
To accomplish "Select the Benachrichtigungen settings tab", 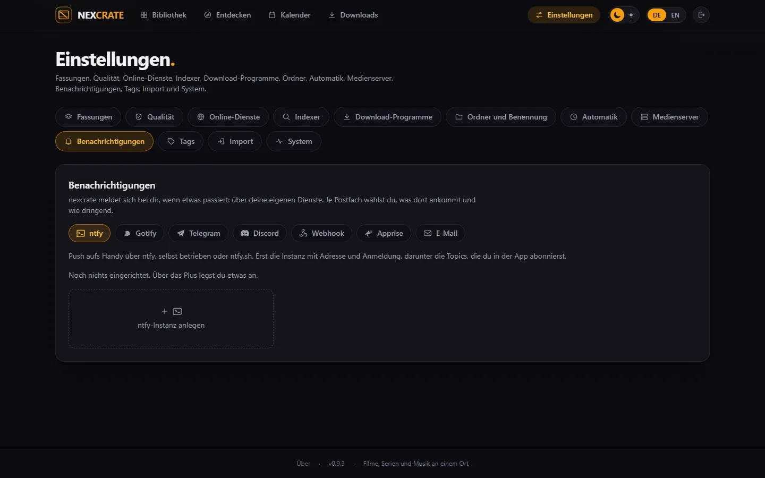I will point(104,141).
